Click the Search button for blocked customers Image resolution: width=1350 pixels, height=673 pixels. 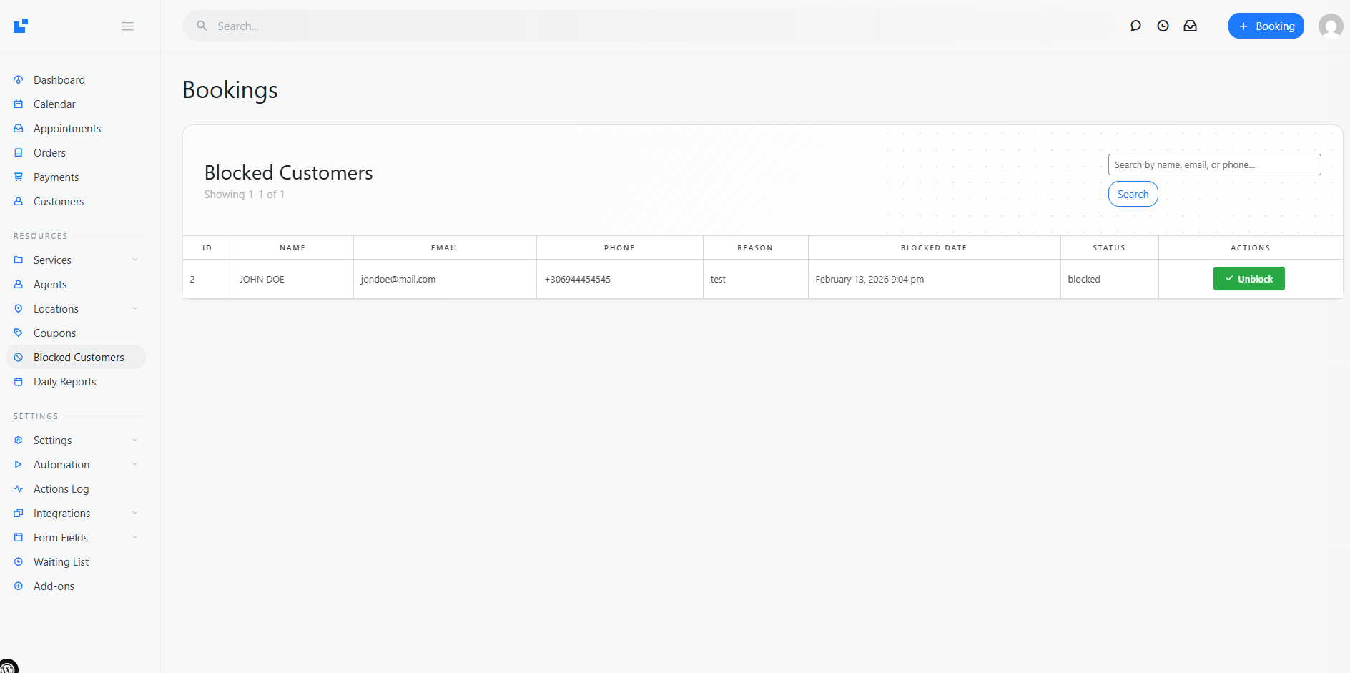point(1133,195)
